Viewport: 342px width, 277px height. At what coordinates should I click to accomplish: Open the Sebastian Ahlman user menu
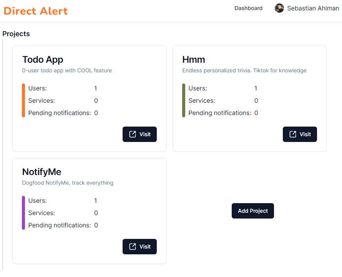coord(307,8)
